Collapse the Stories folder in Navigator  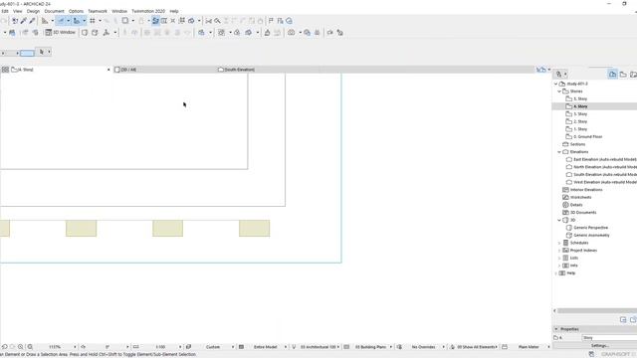pos(559,91)
